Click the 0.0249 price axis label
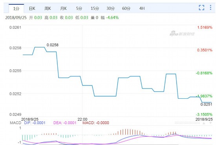 click(15, 114)
